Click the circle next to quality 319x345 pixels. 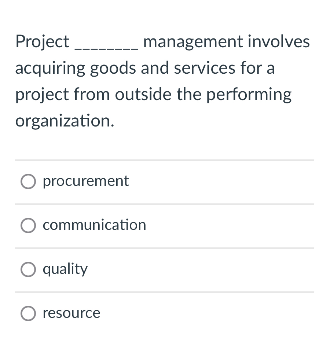click(x=28, y=269)
